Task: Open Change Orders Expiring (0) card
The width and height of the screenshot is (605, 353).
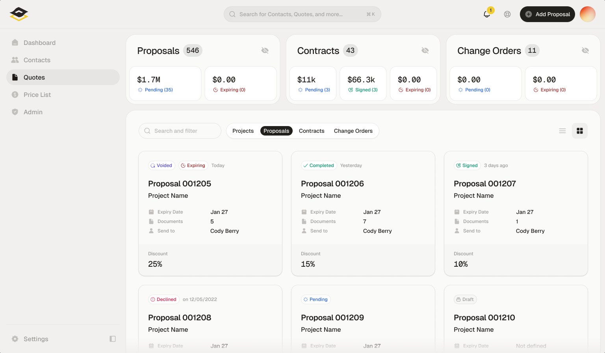Action: [x=561, y=84]
